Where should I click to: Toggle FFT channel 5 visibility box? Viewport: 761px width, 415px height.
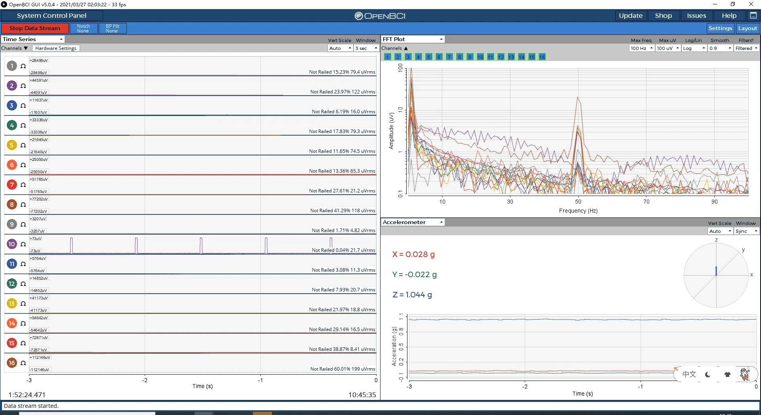pyautogui.click(x=428, y=57)
